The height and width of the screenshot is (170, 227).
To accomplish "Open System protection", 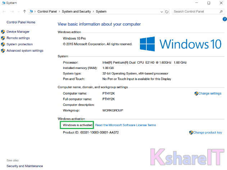I will click(19, 44).
